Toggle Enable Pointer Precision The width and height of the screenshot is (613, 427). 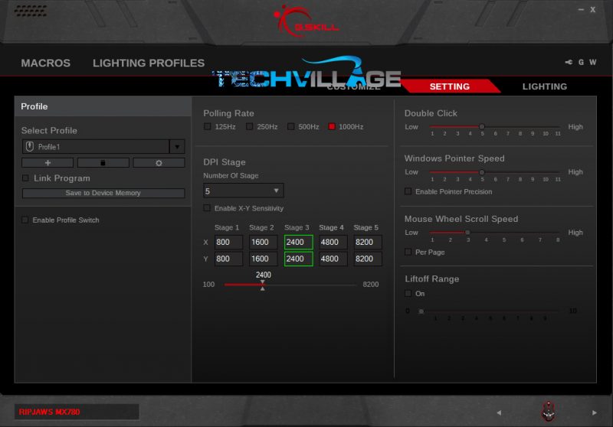tap(408, 191)
